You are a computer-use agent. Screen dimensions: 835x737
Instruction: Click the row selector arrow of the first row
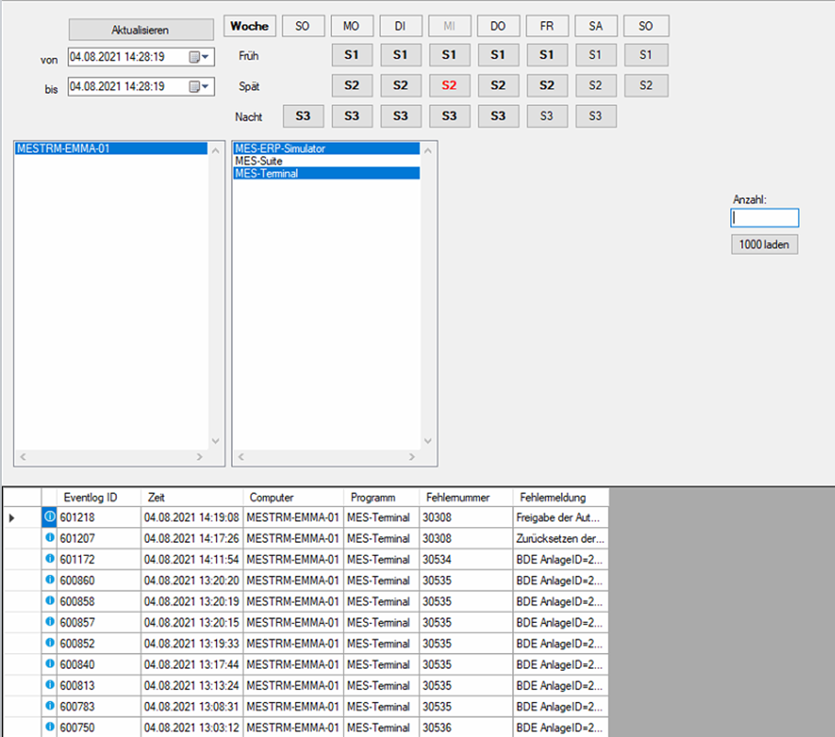click(x=12, y=518)
